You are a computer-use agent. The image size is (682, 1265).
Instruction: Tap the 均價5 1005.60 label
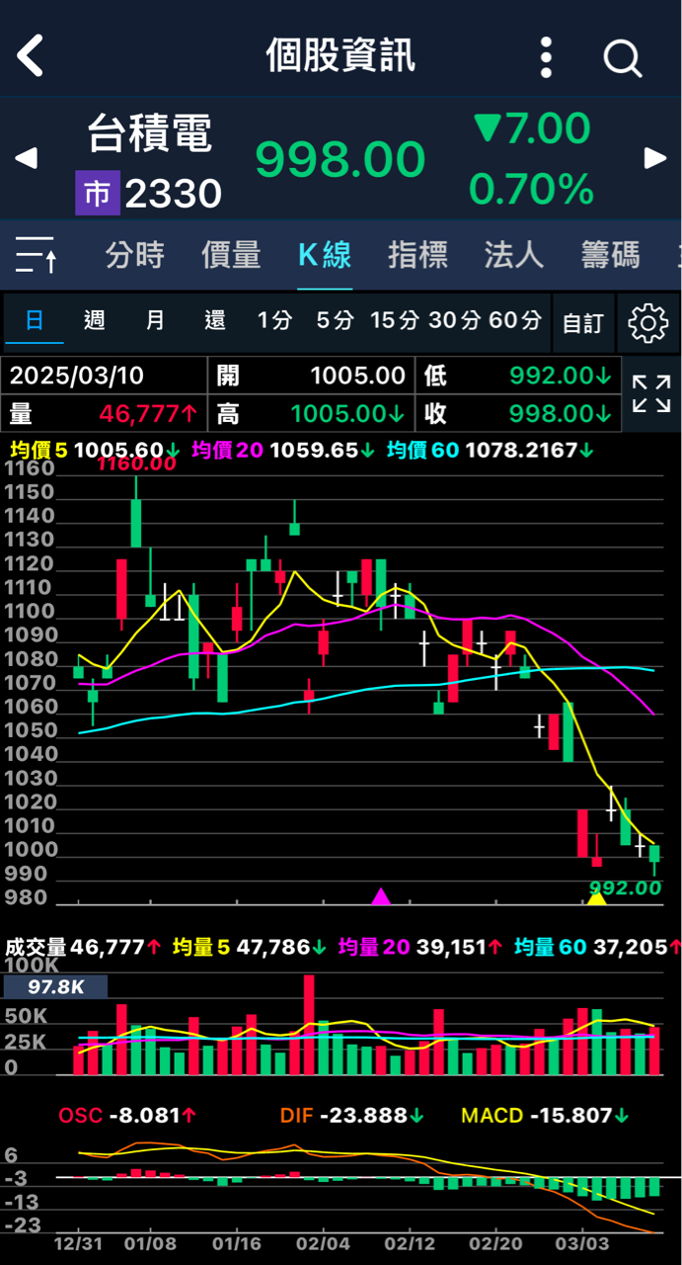94,451
